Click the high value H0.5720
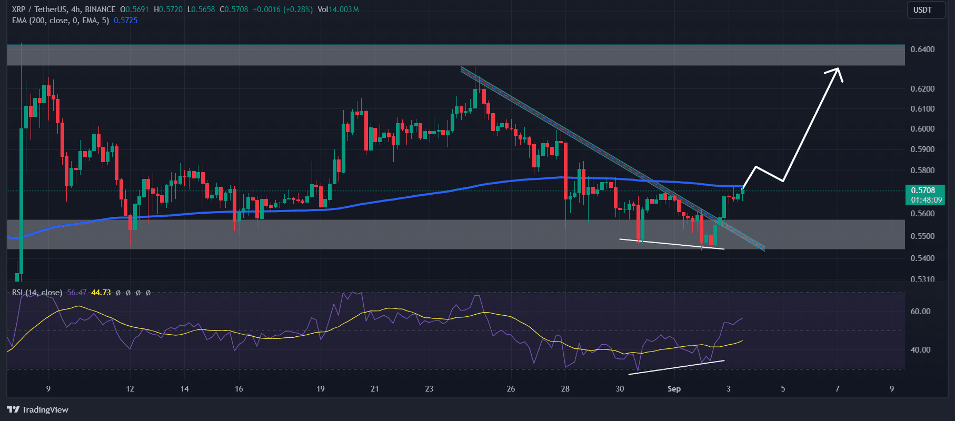Image resolution: width=955 pixels, height=421 pixels. click(x=168, y=9)
